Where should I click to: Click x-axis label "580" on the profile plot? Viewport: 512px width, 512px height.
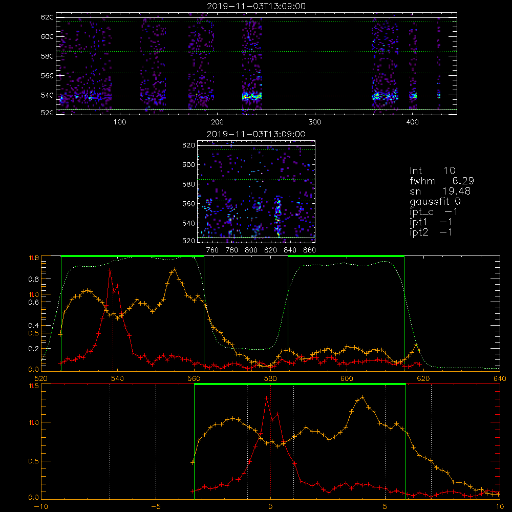[x=270, y=378]
